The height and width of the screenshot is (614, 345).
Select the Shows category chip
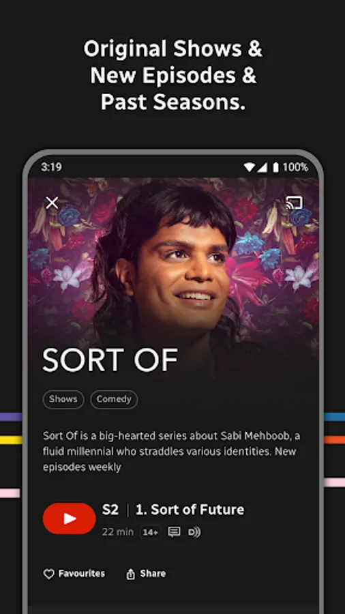(63, 399)
